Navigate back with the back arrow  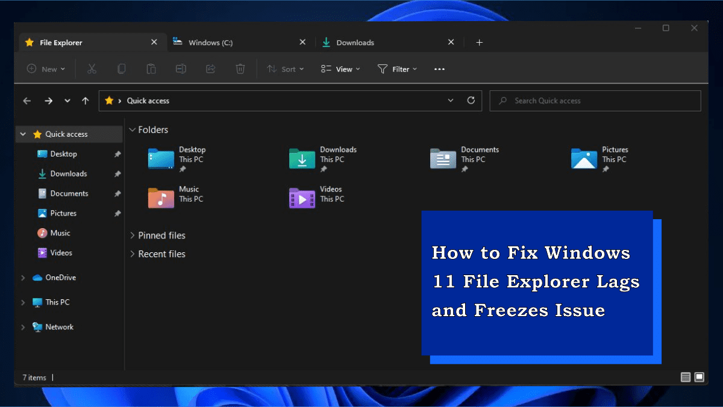click(x=27, y=101)
